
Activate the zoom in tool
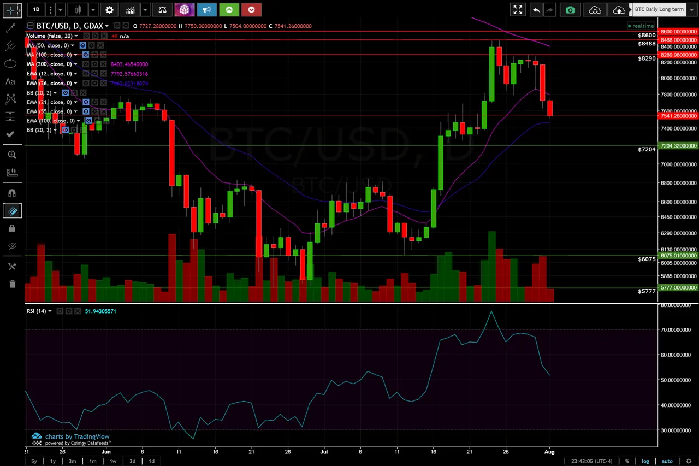click(11, 155)
